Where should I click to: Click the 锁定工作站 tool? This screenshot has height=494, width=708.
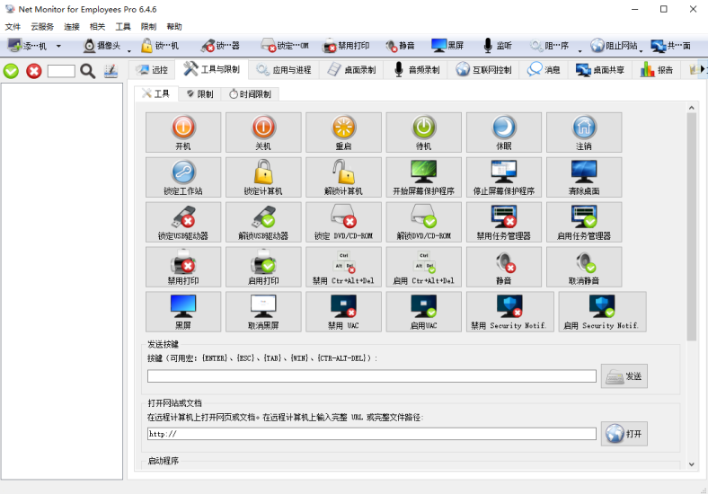pos(183,177)
